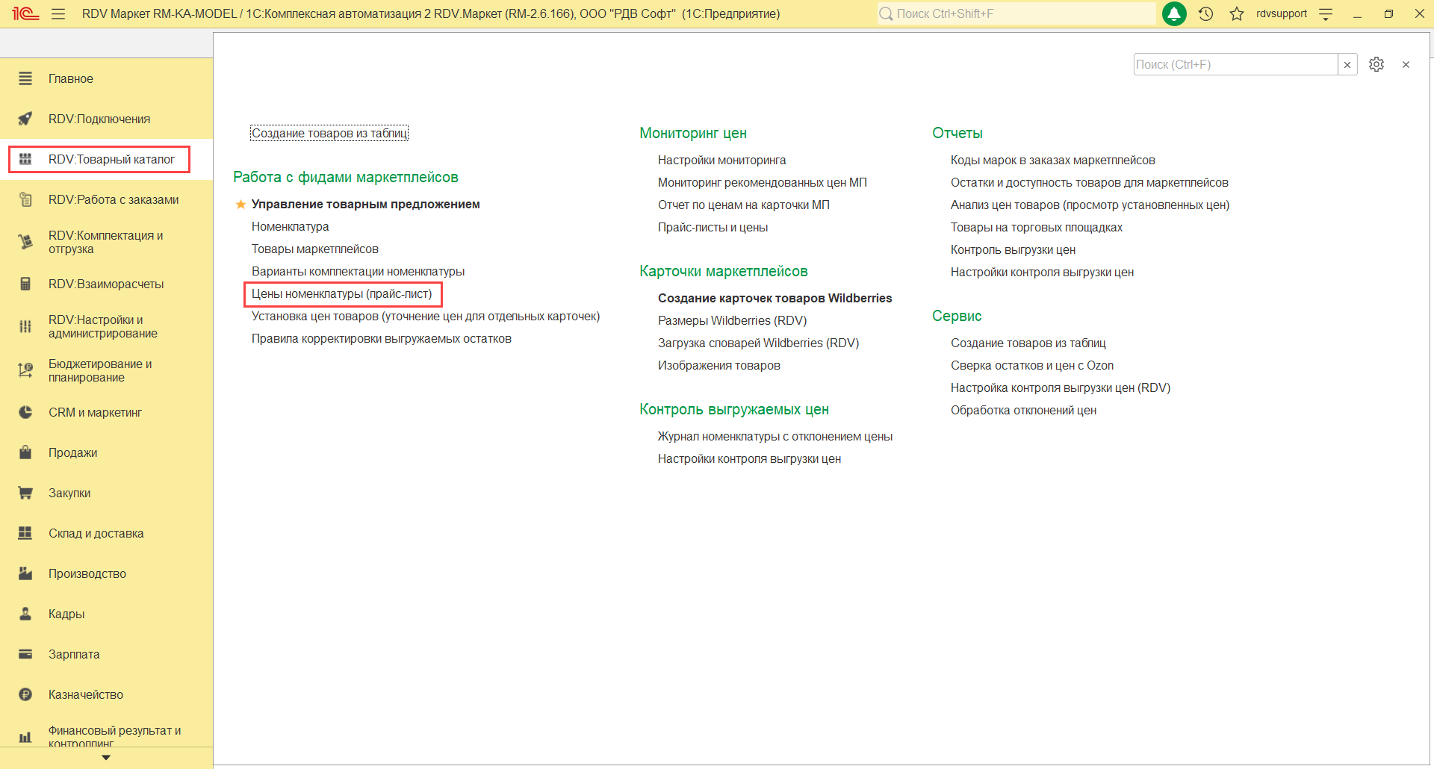The image size is (1434, 769).
Task: Clear the panel search field with X
Action: [1347, 65]
